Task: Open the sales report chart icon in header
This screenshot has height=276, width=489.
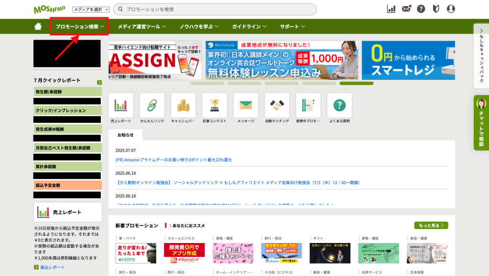Action: pyautogui.click(x=391, y=9)
